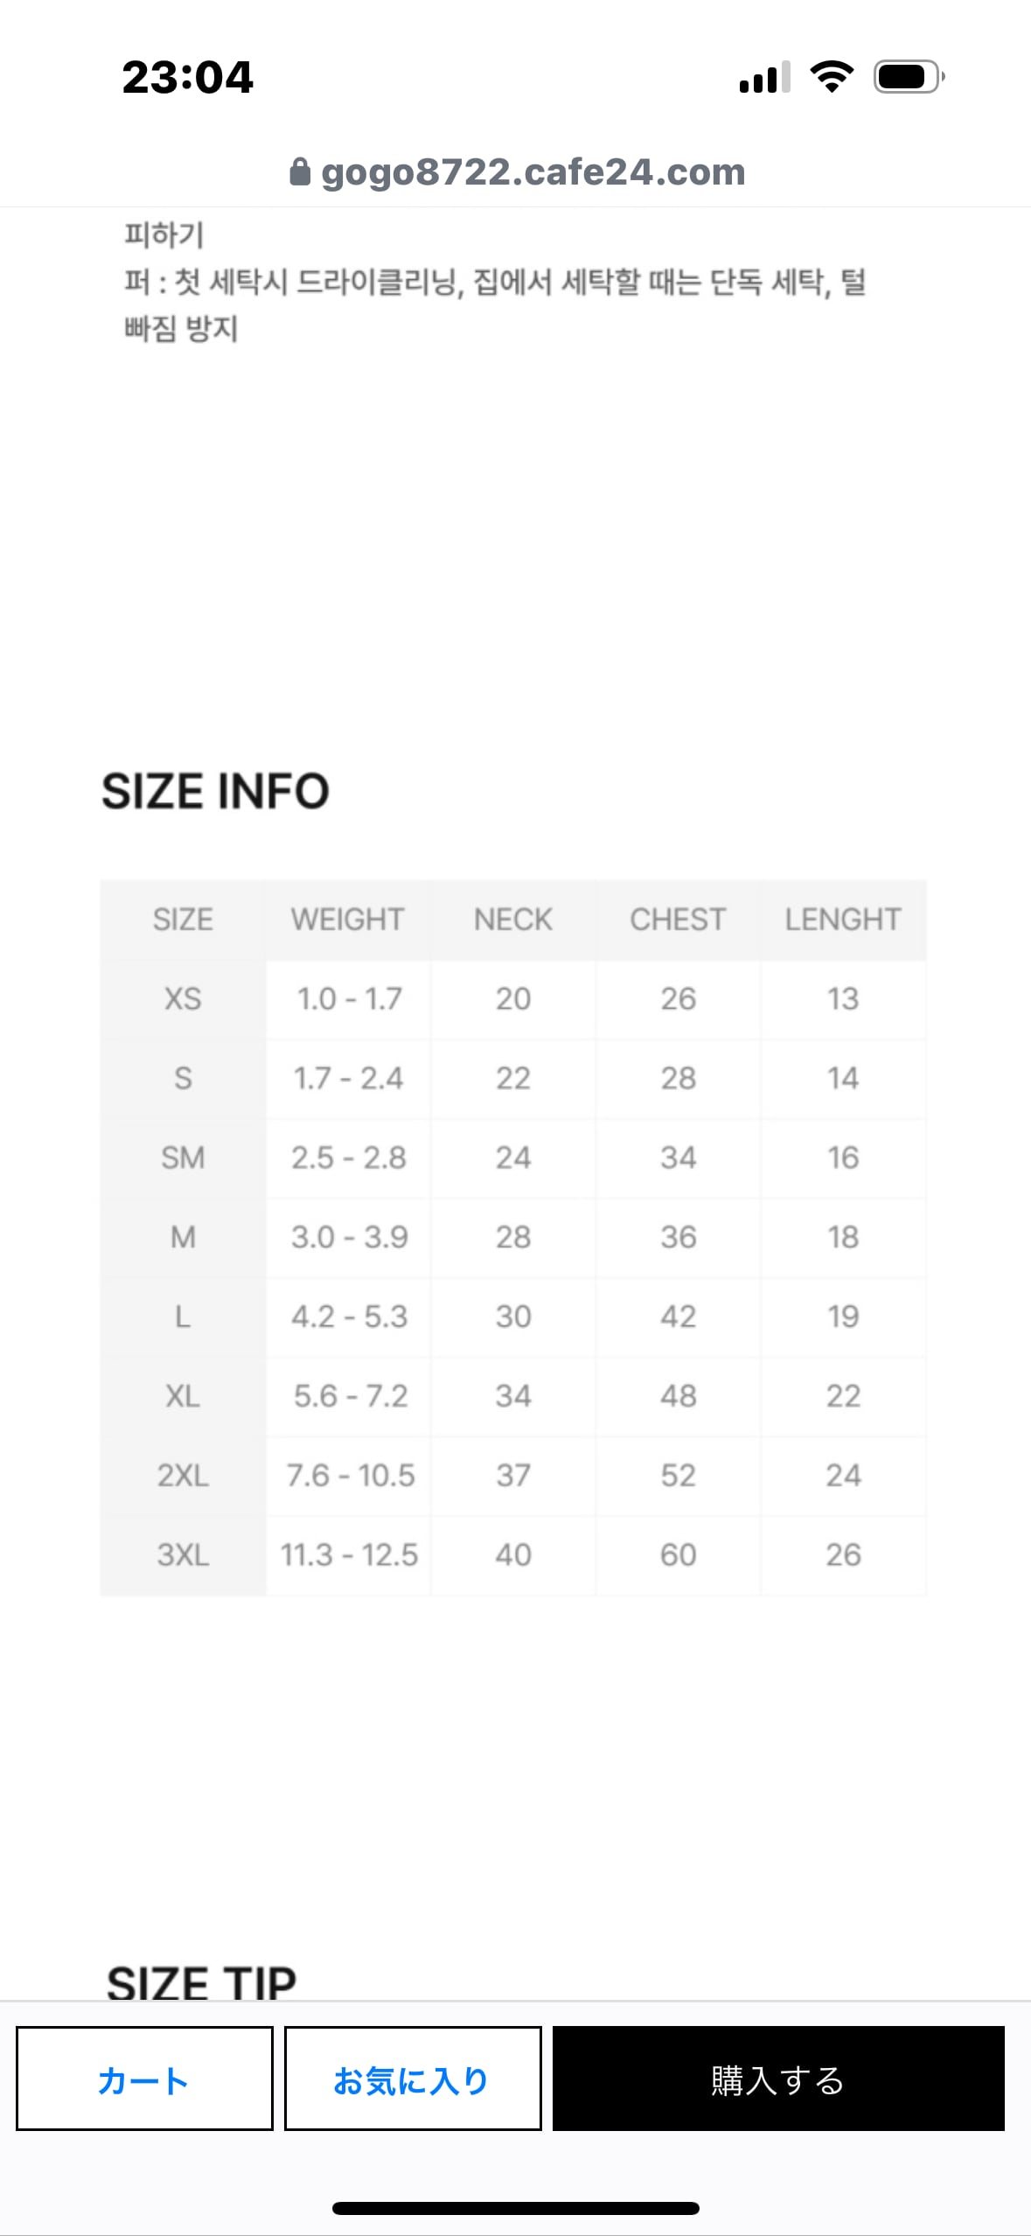1031x2236 pixels.
Task: Tap the 7.6 - 10.5 weight cell
Action: 350,1476
